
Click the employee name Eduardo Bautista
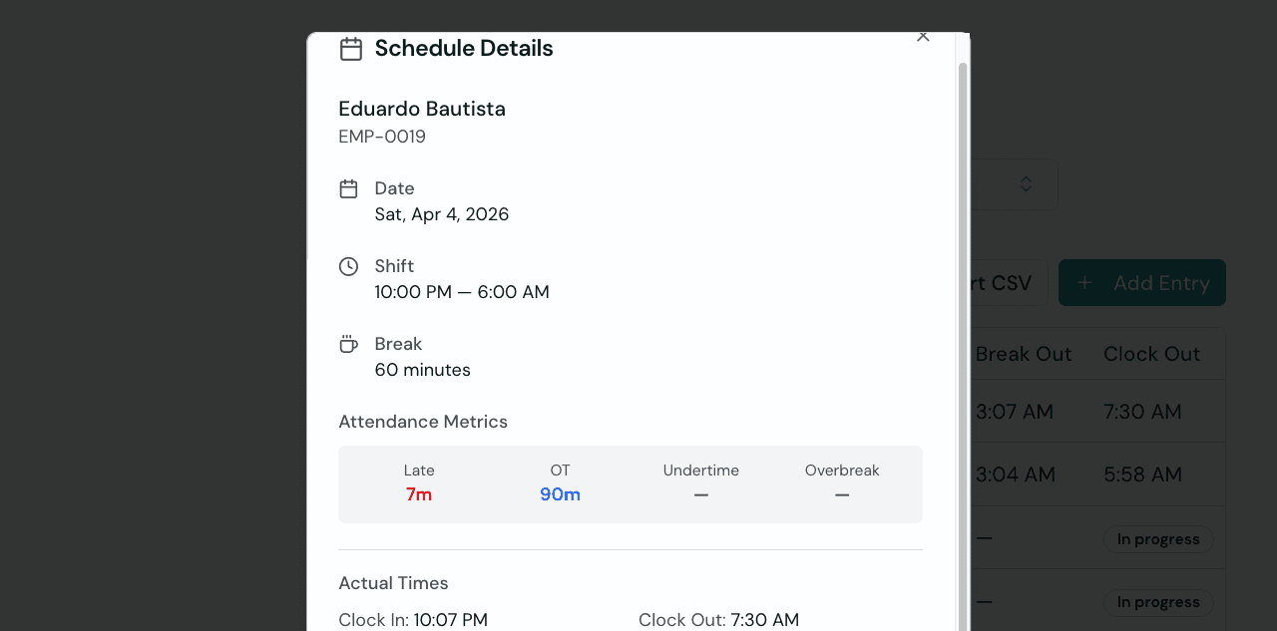[x=421, y=109]
